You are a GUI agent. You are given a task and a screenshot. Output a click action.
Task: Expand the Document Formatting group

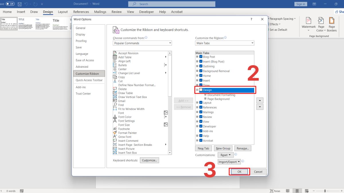click(x=205, y=95)
